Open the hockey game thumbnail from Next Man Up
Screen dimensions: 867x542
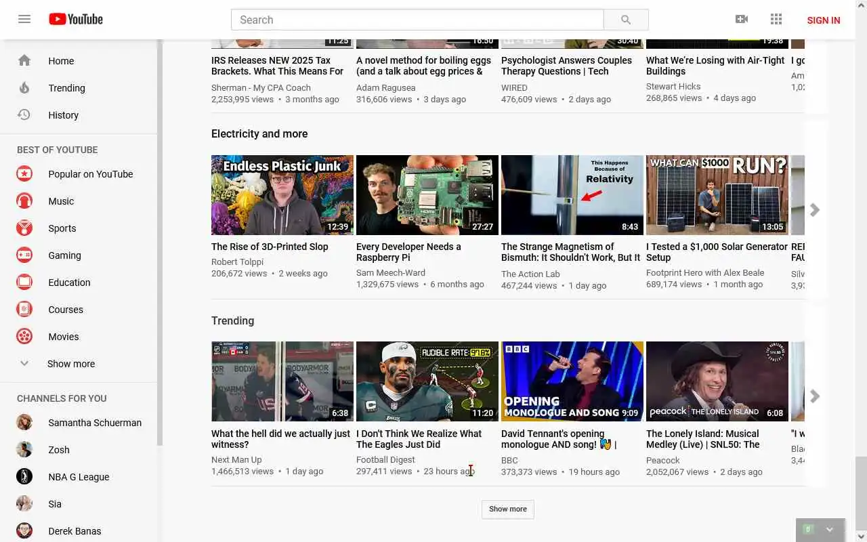click(282, 381)
